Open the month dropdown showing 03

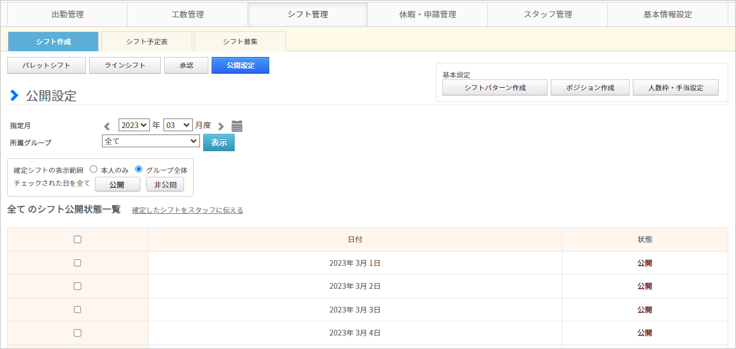point(178,126)
